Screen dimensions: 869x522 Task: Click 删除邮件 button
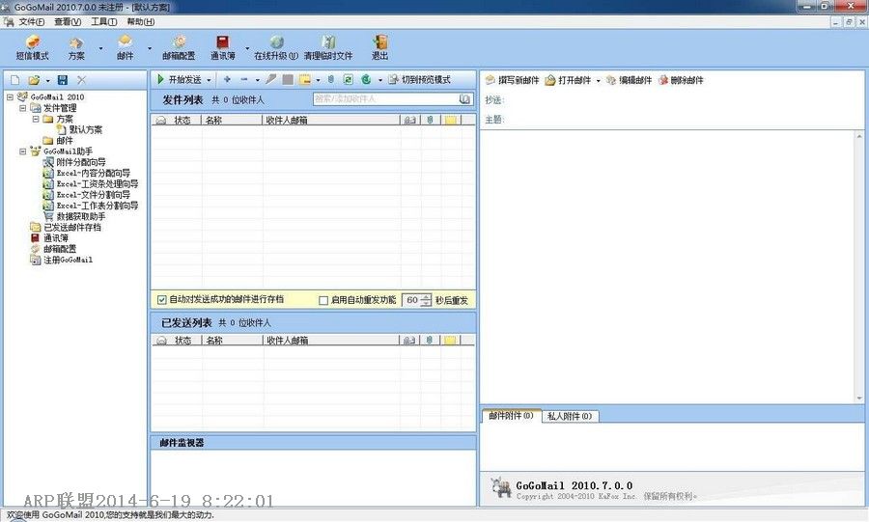click(x=681, y=80)
